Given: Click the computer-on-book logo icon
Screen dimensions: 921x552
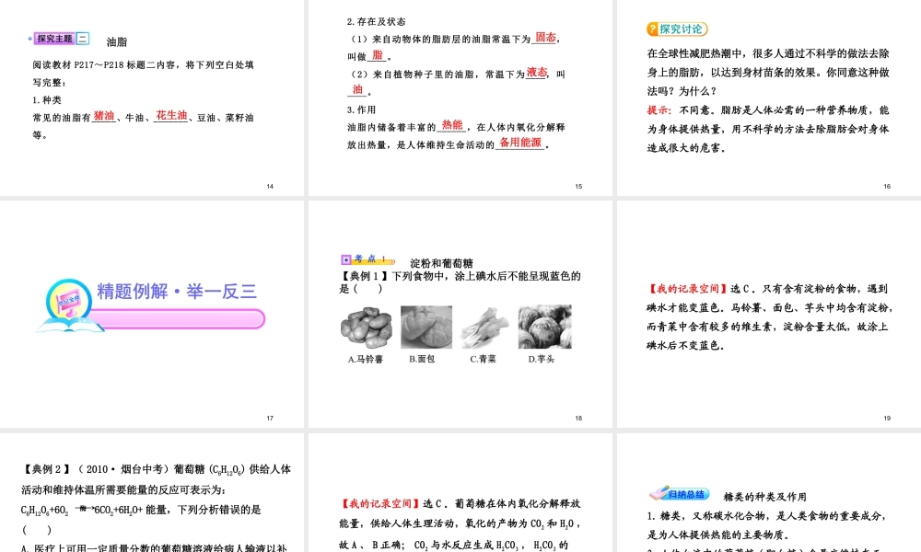Looking at the screenshot, I should pos(69,304).
